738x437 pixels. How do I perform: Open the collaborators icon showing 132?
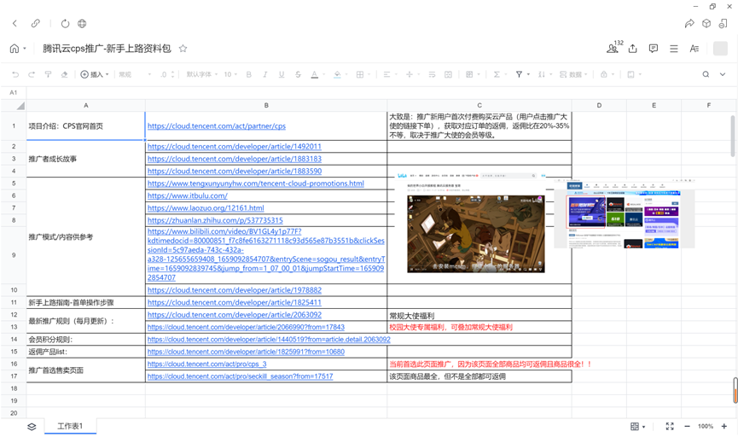pos(612,49)
